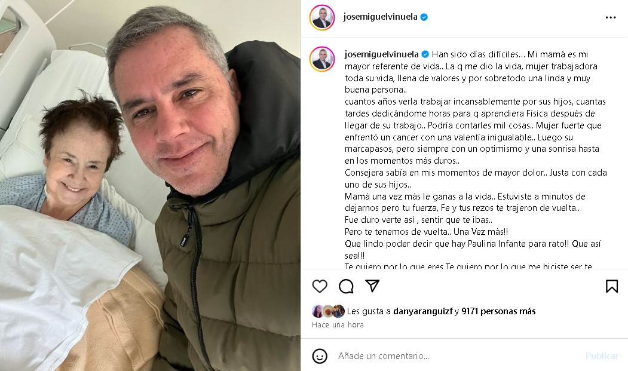Save post with bookmark icon

pos(612,286)
